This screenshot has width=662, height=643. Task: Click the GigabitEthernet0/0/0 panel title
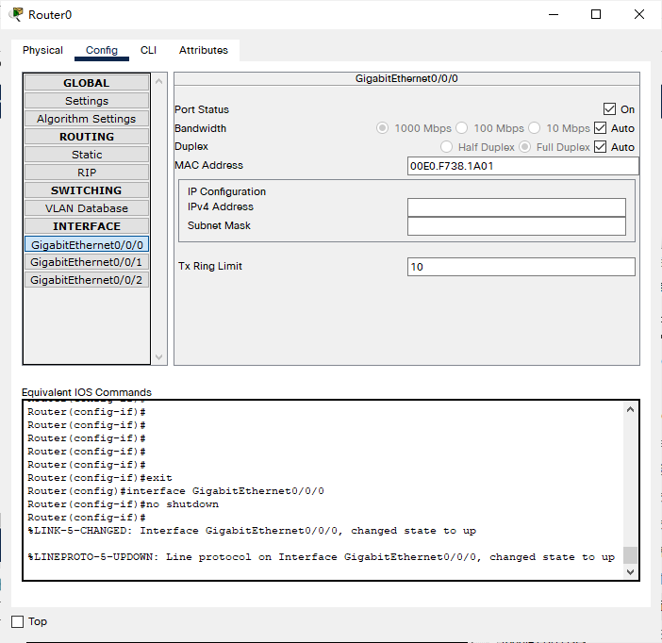pyautogui.click(x=406, y=78)
